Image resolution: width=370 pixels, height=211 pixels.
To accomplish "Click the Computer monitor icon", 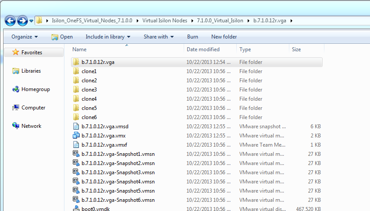I will (16, 108).
